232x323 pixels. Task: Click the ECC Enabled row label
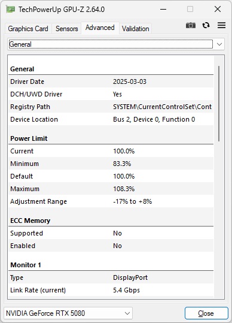(x=23, y=246)
